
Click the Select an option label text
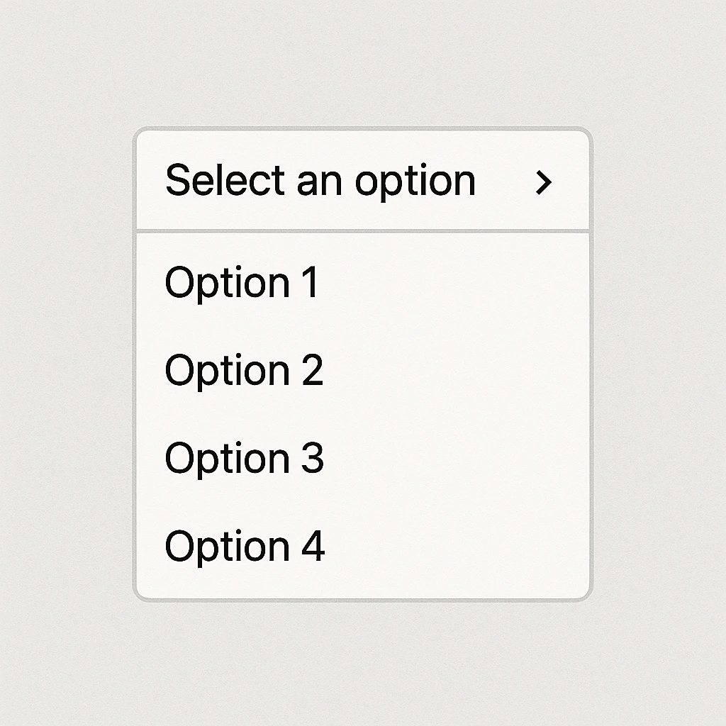320,181
